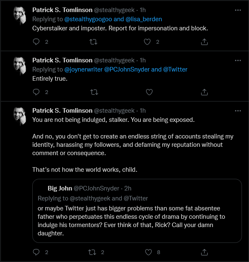Retweet the 'Entirely true.' tweet

pyautogui.click(x=94, y=92)
